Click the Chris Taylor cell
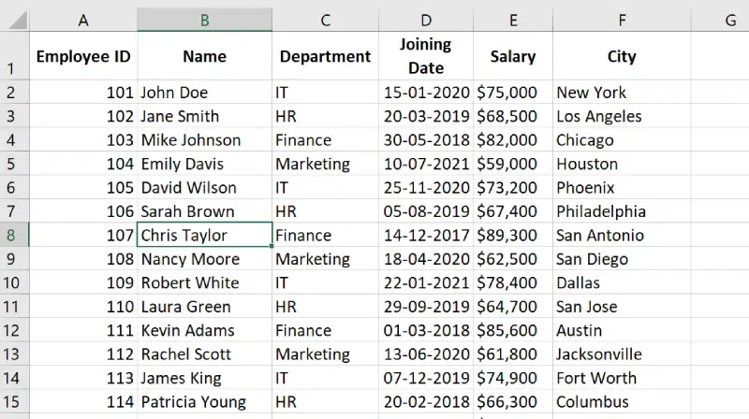Screen dimensions: 749x419 [204, 236]
